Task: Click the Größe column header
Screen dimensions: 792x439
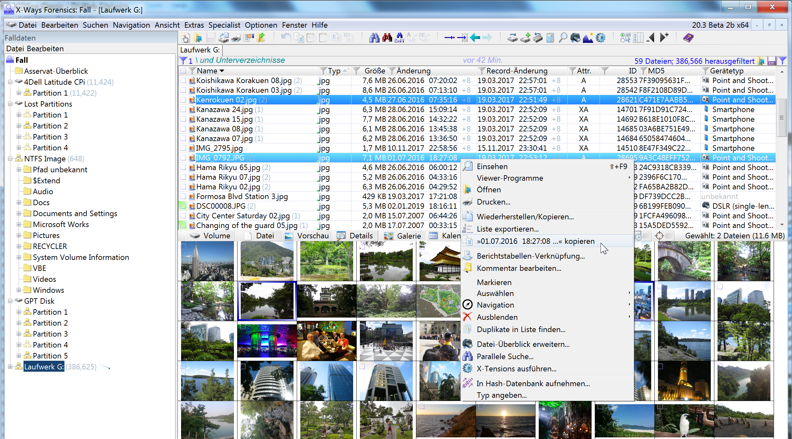Action: (x=374, y=71)
